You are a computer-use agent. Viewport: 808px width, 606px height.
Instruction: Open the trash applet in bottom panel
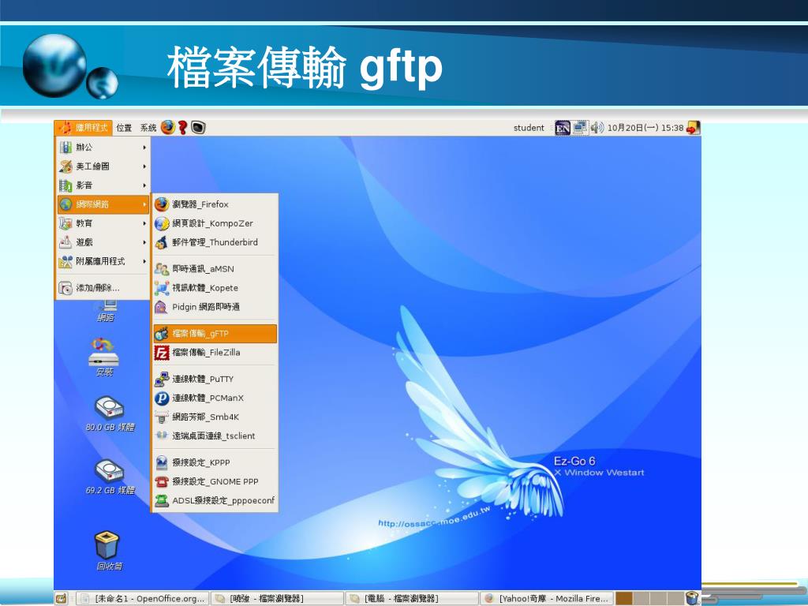click(x=692, y=598)
